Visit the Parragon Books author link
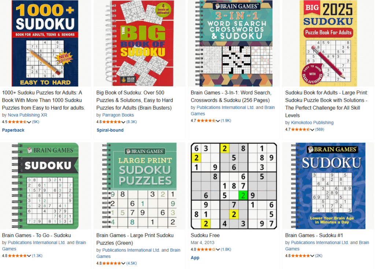The image size is (375, 269). pyautogui.click(x=118, y=115)
